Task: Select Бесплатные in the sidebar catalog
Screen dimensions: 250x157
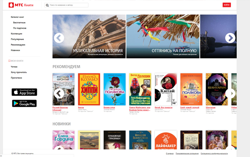Action: (19, 22)
